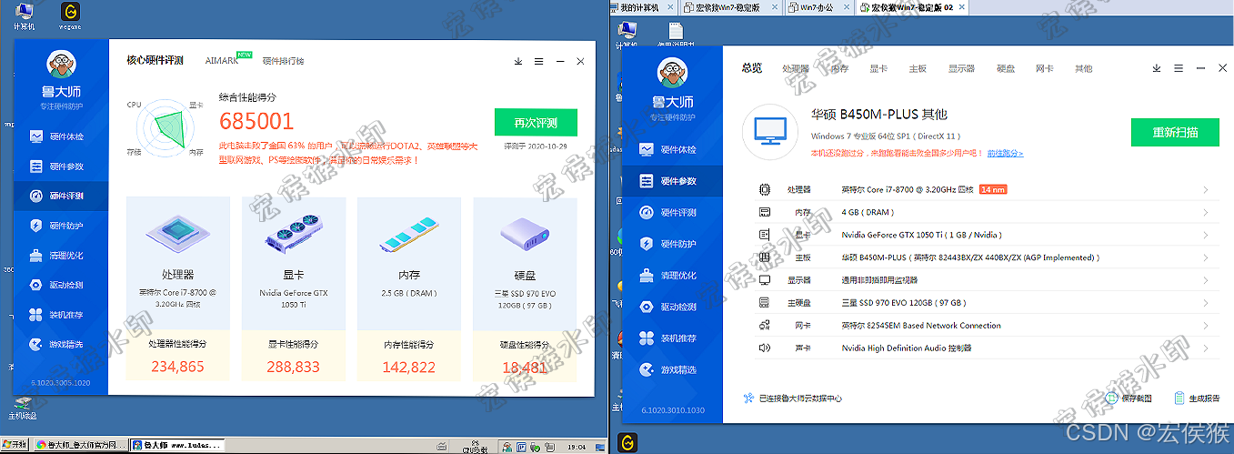Click the overall score 685001
The image size is (1234, 454).
[256, 122]
